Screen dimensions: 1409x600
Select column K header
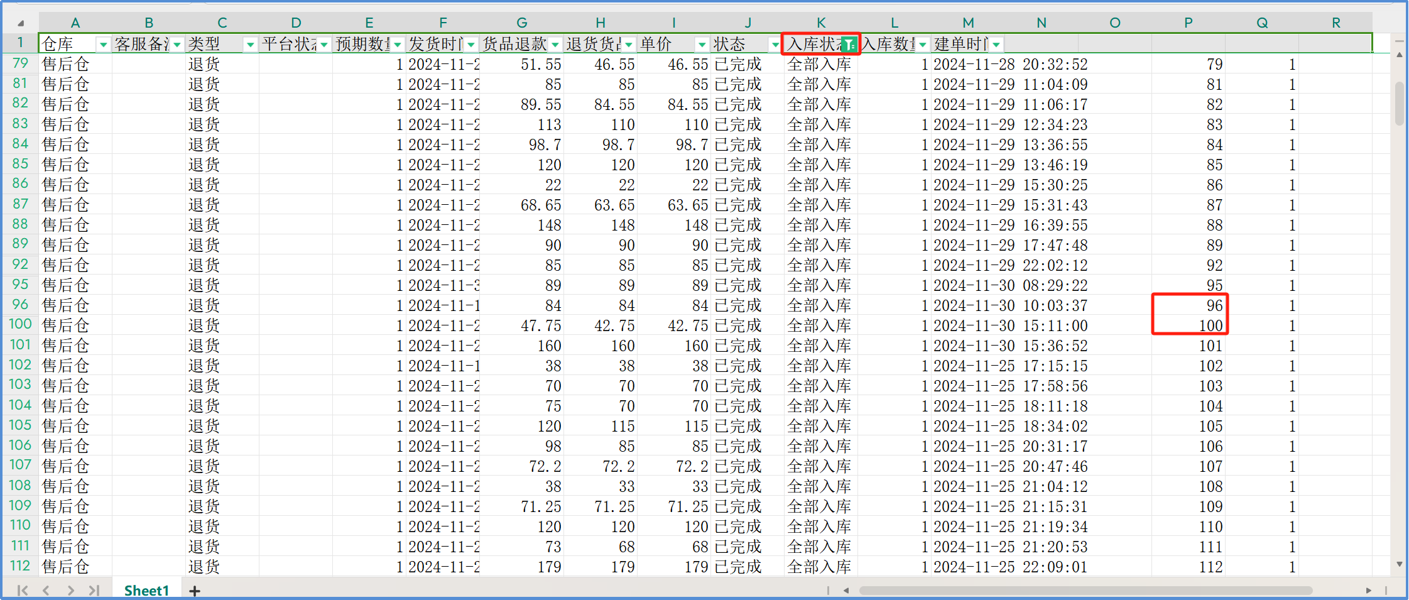coord(820,23)
